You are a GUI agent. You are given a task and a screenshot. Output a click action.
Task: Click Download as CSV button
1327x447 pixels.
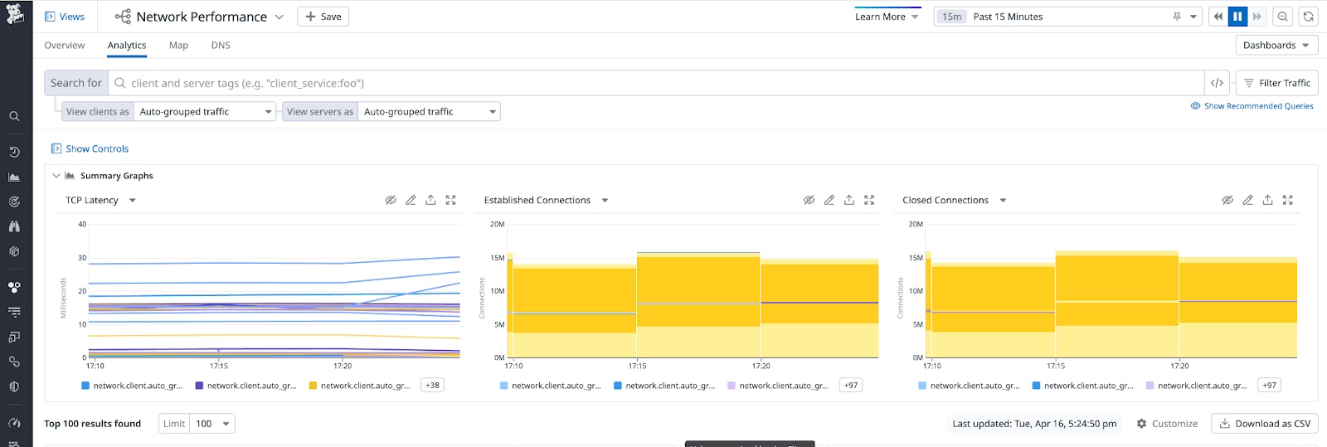click(x=1265, y=424)
